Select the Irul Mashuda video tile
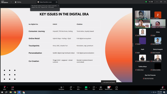The height and width of the screenshot is (94, 167). tap(142, 23)
